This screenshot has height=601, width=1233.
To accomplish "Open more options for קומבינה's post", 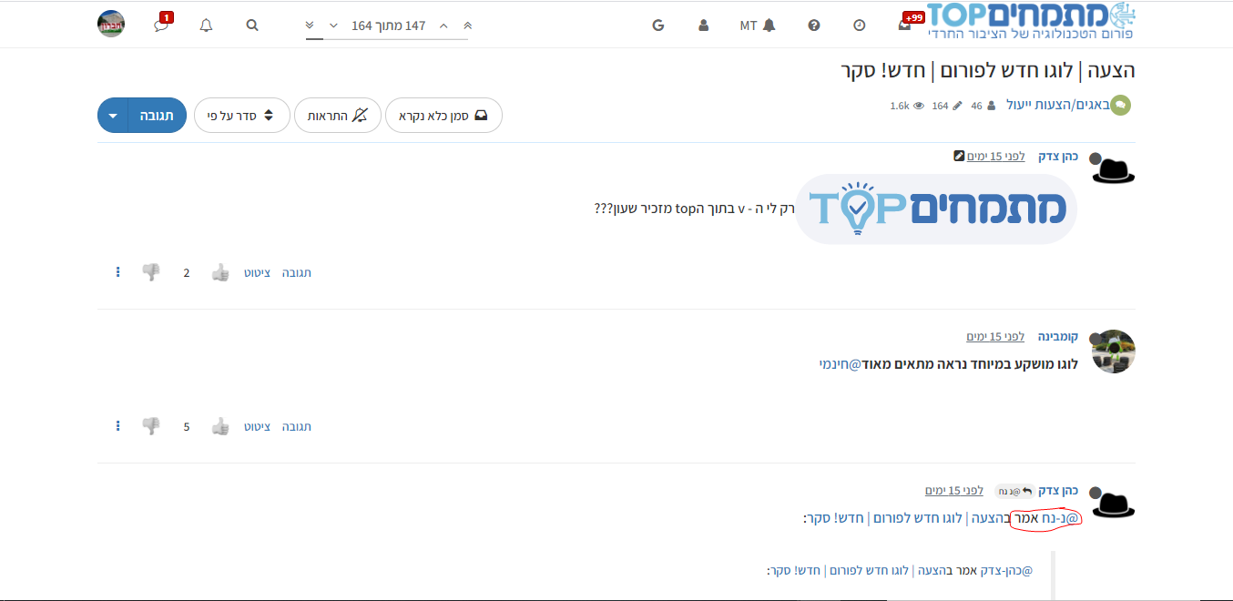I will 117,426.
